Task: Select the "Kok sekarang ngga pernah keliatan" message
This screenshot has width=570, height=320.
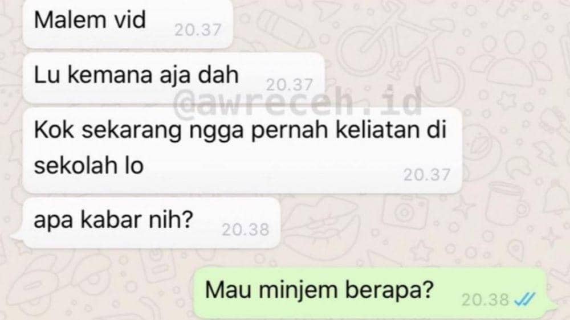Action: tap(242, 150)
